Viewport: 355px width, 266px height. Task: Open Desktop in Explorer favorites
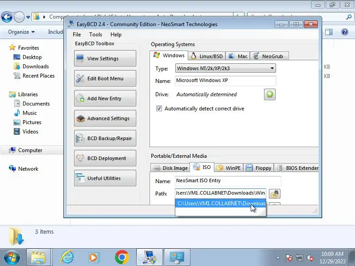tap(32, 57)
